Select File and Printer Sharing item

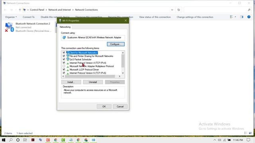(91, 56)
